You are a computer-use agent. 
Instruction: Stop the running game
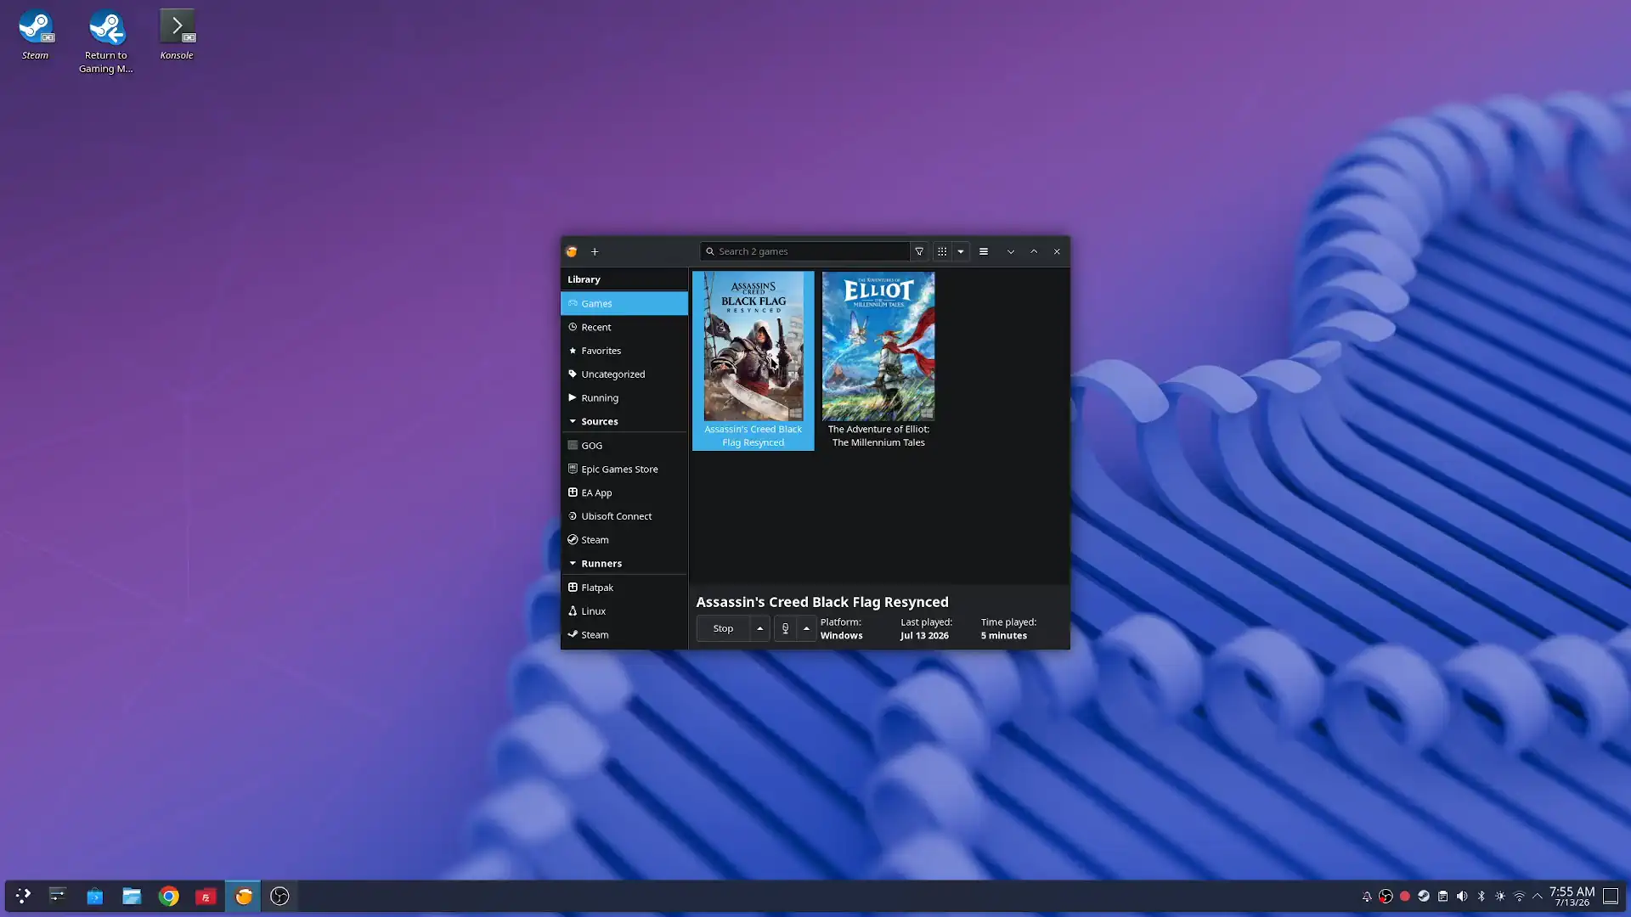pyautogui.click(x=723, y=628)
